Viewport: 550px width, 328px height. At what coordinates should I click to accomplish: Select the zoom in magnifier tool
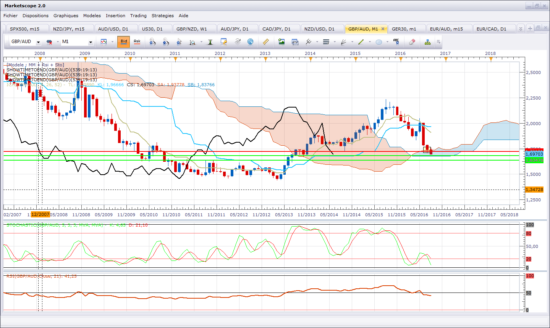(152, 42)
